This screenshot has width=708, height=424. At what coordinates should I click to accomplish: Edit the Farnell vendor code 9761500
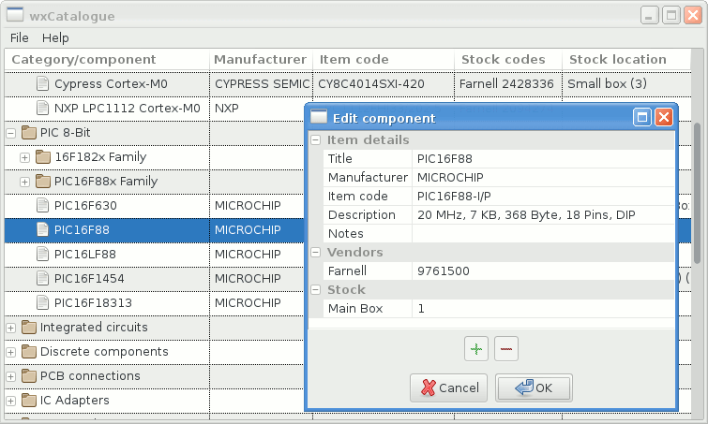(x=543, y=271)
